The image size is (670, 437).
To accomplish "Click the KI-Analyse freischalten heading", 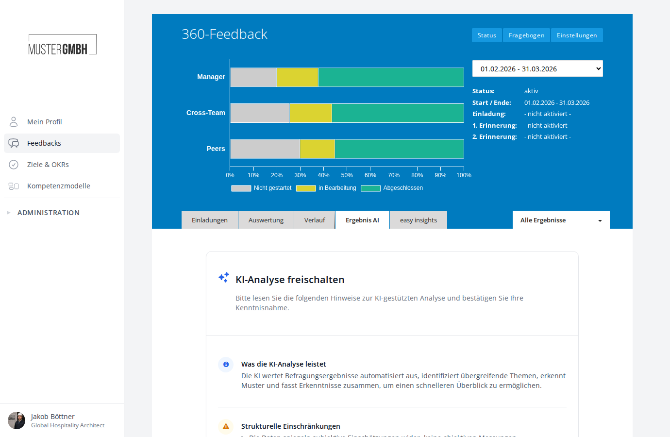I will pos(290,280).
